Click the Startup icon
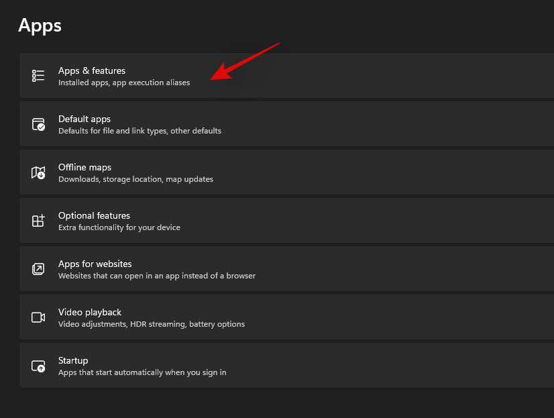This screenshot has height=418, width=554. tap(38, 366)
